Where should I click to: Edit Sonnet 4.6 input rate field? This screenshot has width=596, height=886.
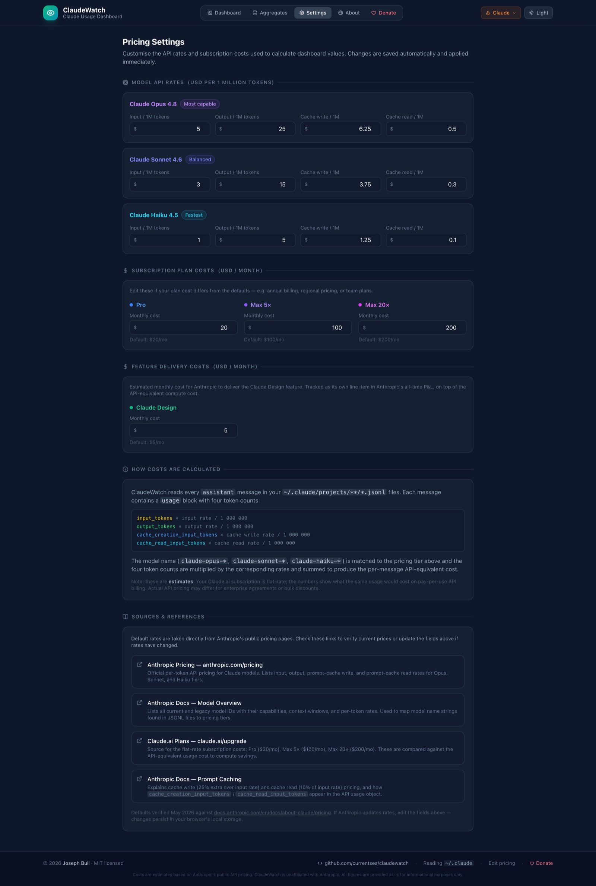pos(169,185)
